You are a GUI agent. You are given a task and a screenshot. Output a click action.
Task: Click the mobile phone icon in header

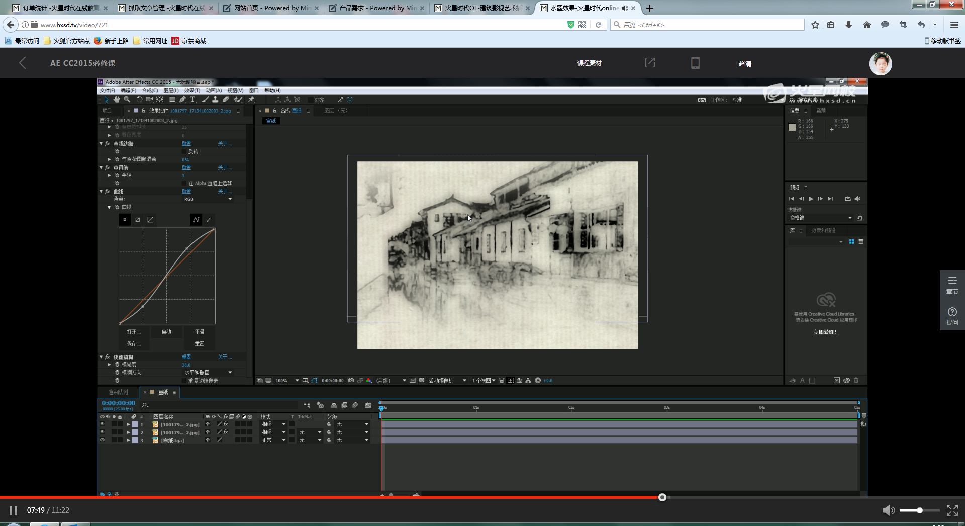[x=695, y=63]
